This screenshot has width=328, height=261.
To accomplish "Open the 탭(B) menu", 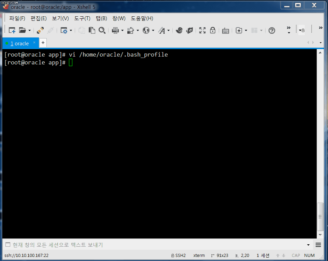I will coord(101,18).
